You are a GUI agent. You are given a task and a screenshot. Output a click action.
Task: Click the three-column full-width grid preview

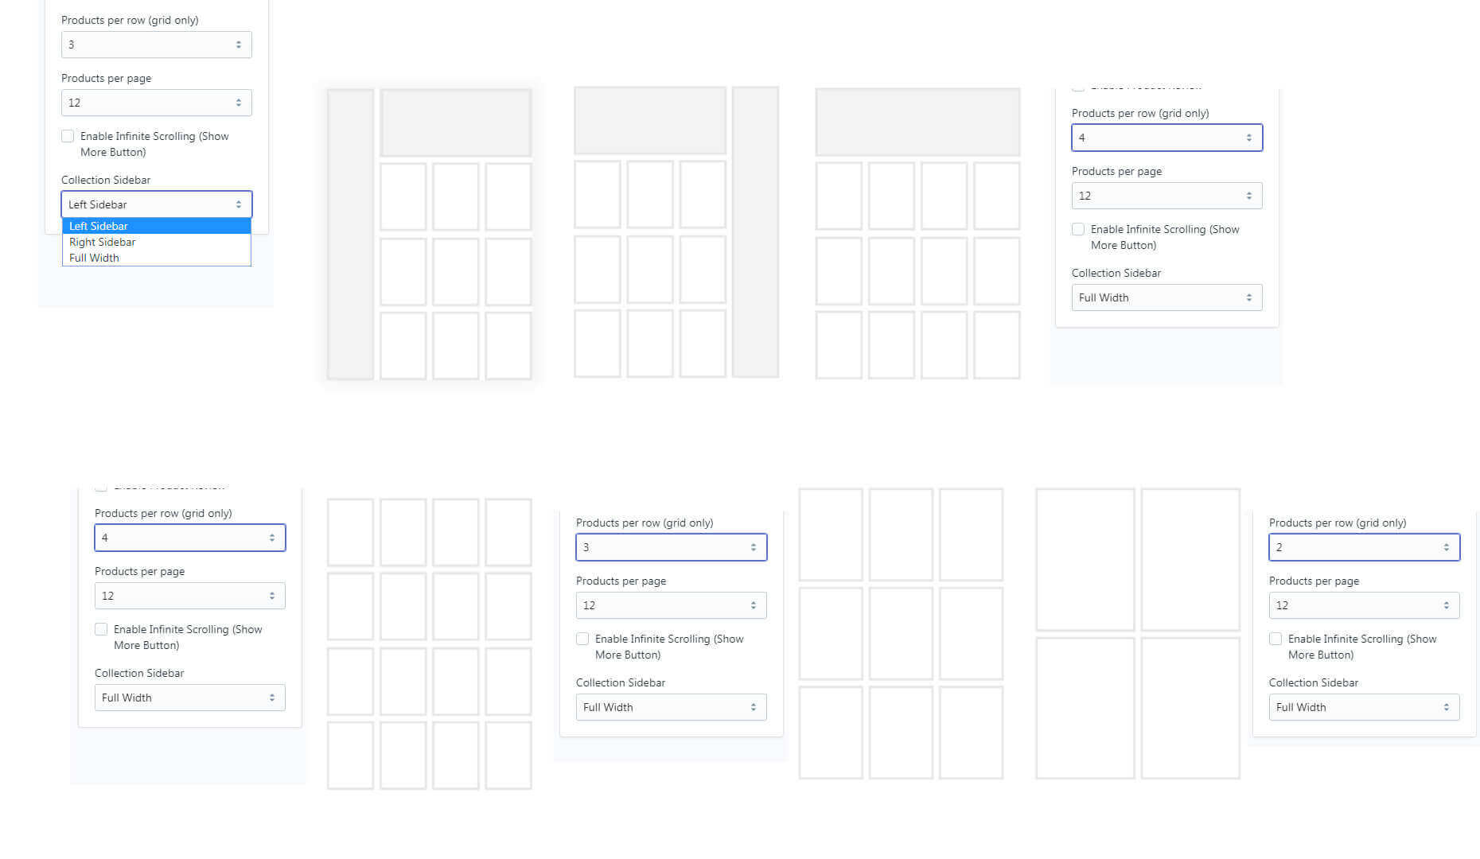pyautogui.click(x=901, y=634)
